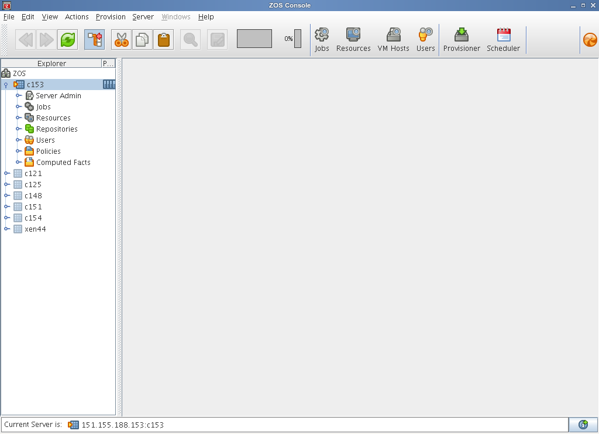The height and width of the screenshot is (434, 599).
Task: Click the Cut scissors icon
Action: coord(122,39)
